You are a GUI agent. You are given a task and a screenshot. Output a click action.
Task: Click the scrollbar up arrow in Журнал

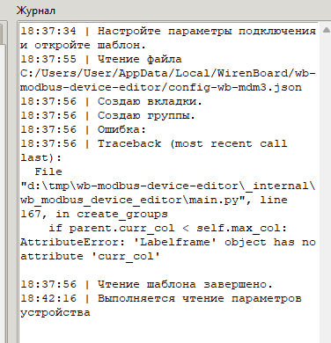(326, 30)
